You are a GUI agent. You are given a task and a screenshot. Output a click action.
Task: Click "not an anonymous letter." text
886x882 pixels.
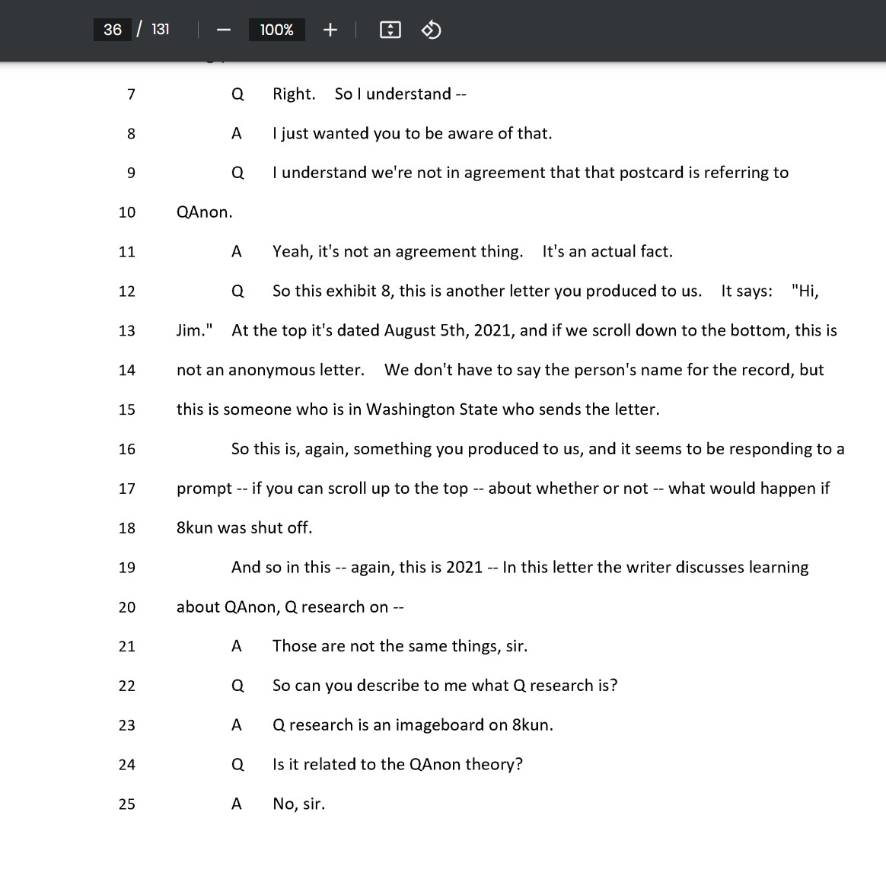271,370
